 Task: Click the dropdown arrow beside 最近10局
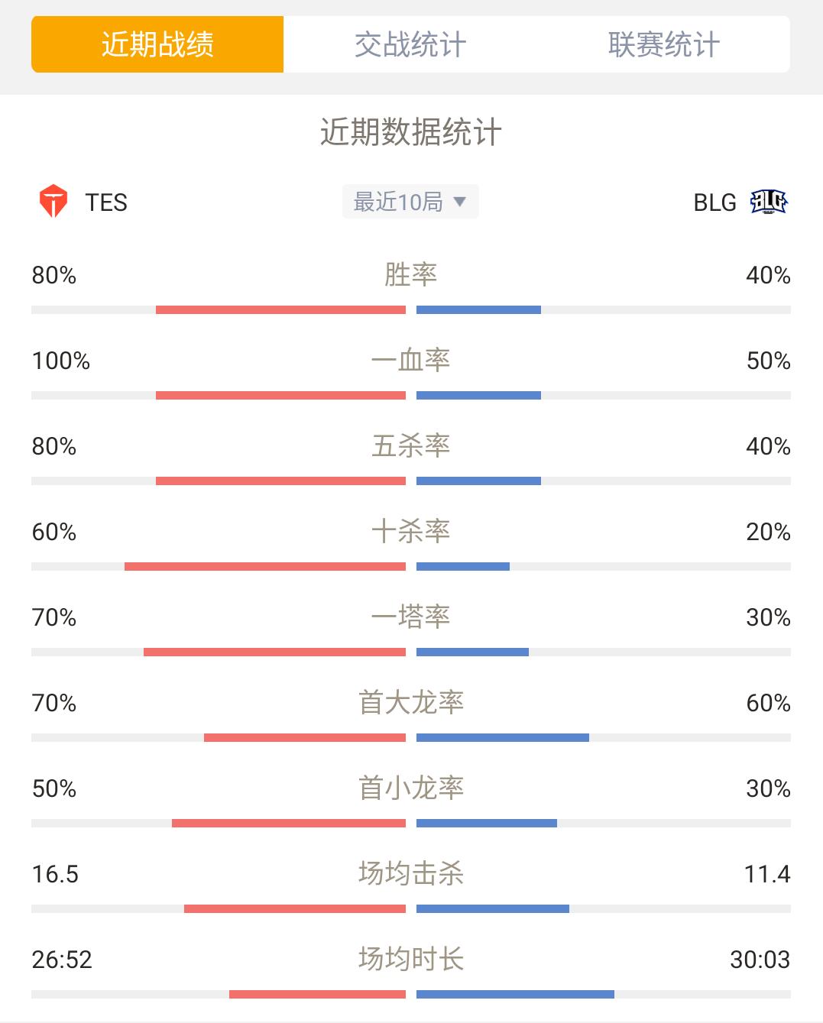click(x=459, y=202)
